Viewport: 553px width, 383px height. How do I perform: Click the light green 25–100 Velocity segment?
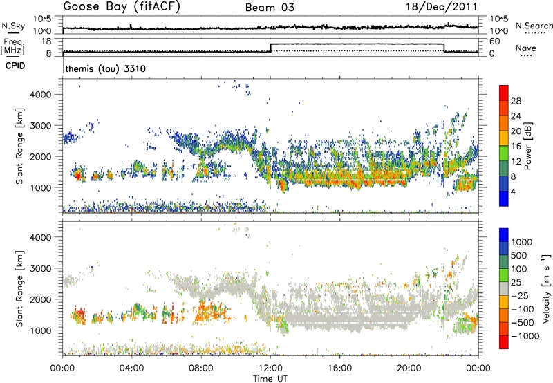coord(504,275)
